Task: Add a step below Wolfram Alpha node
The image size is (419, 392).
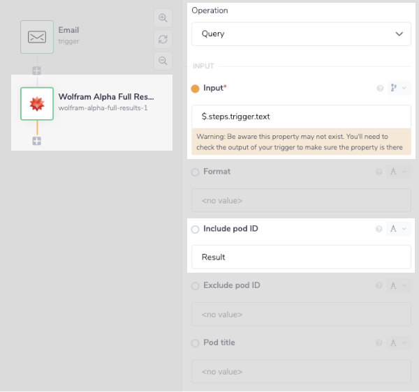Action: coord(36,141)
